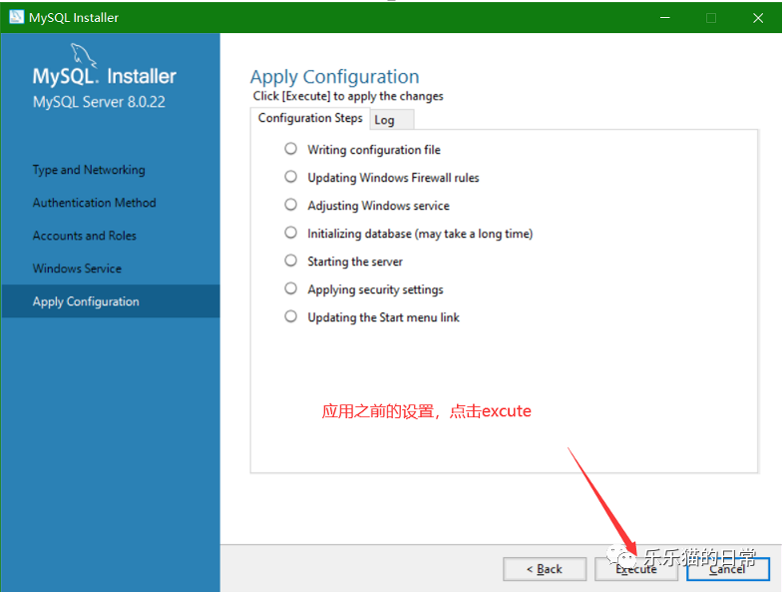Open Windows Service step in sidebar
The image size is (782, 592).
77,269
